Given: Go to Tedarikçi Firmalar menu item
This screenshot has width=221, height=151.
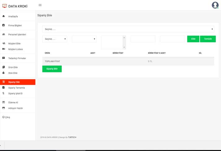Looking at the screenshot, I should (17, 58).
